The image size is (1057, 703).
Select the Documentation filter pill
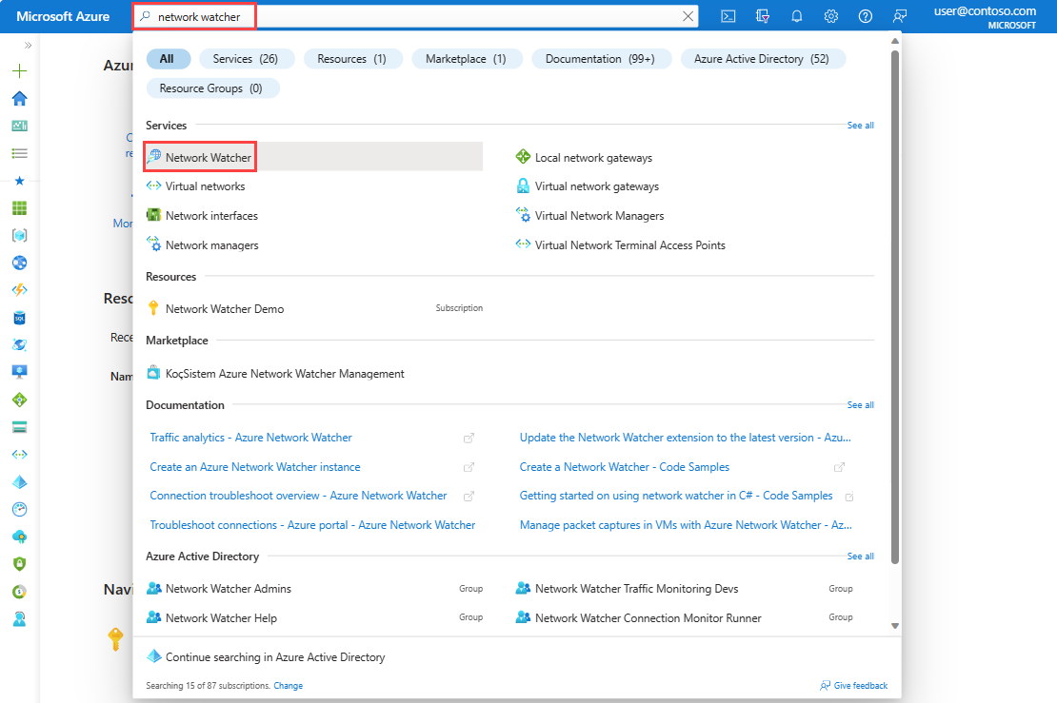click(600, 59)
